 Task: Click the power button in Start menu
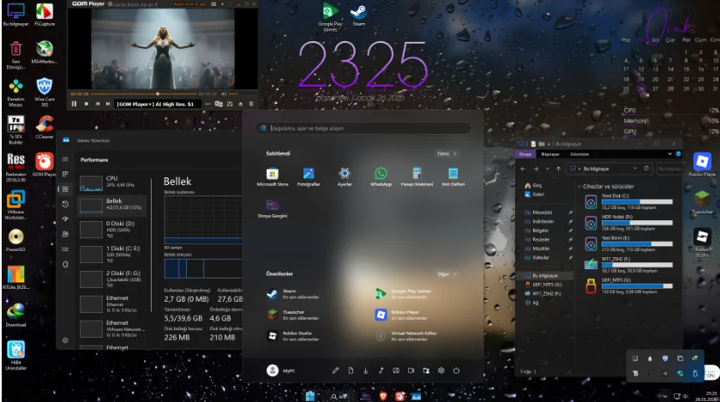pos(456,370)
